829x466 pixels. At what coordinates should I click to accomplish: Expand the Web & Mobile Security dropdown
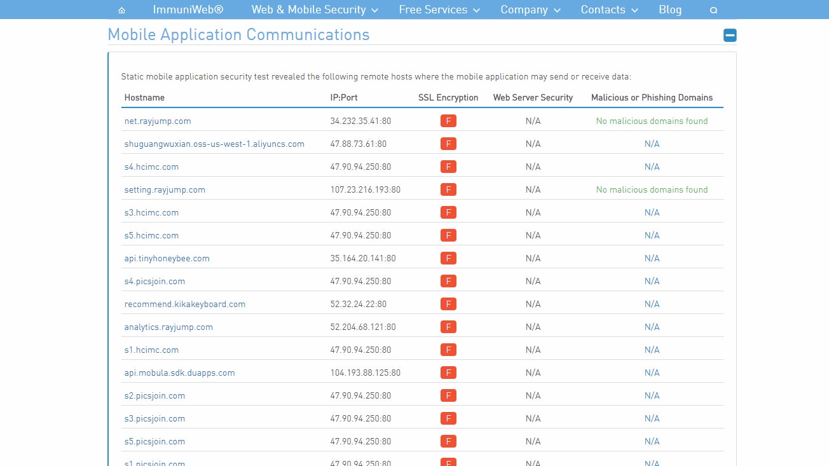[315, 10]
